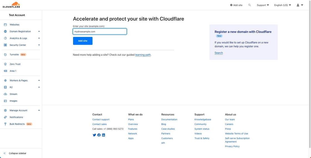Open Contact support footer link
The image size is (311, 158).
(x=101, y=119)
